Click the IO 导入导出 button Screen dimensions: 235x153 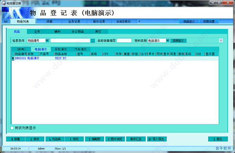coord(157,139)
